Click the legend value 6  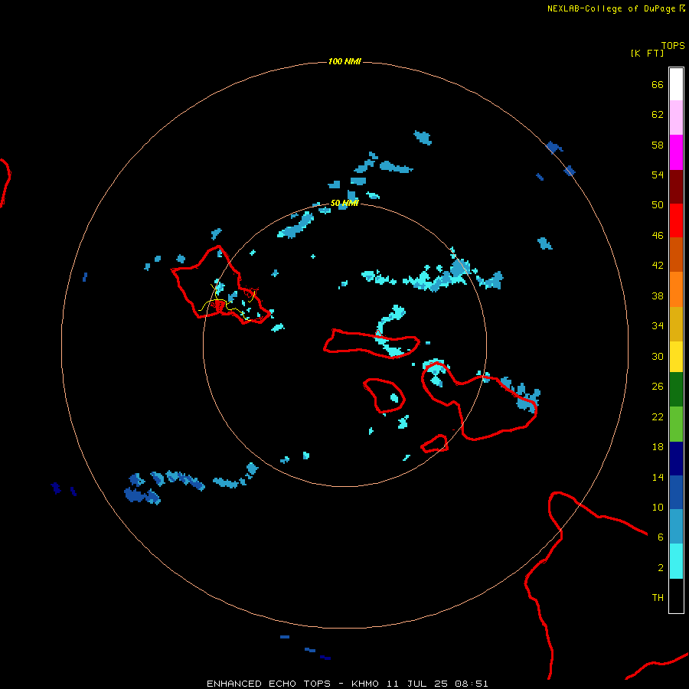[661, 537]
